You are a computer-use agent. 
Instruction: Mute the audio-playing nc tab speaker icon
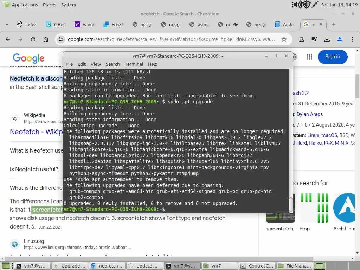(x=236, y=24)
